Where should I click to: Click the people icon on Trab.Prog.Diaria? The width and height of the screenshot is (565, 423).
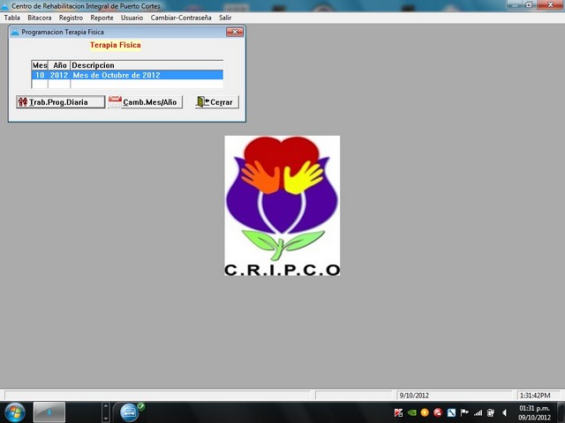point(23,102)
